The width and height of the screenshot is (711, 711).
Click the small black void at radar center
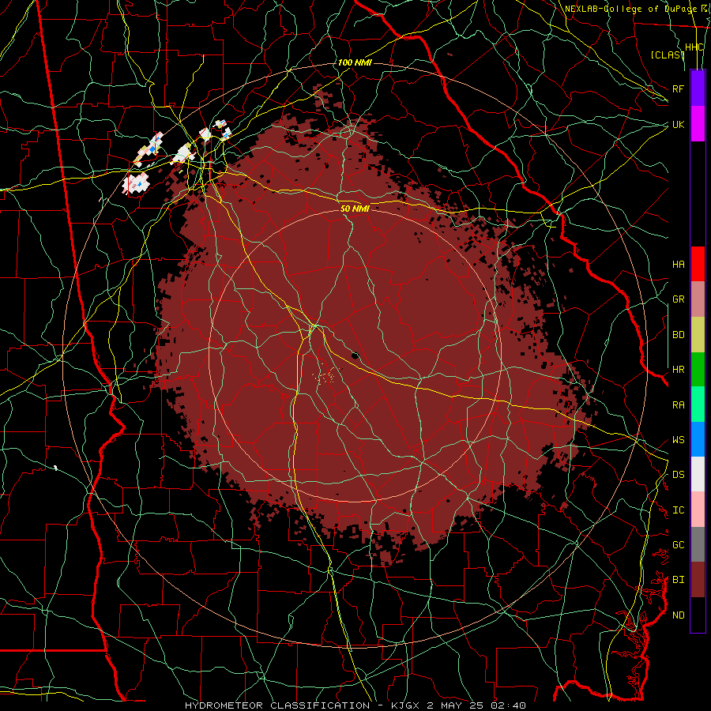pyautogui.click(x=355, y=355)
